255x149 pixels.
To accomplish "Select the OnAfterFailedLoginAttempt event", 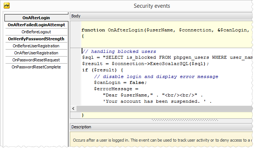I will point(36,25).
